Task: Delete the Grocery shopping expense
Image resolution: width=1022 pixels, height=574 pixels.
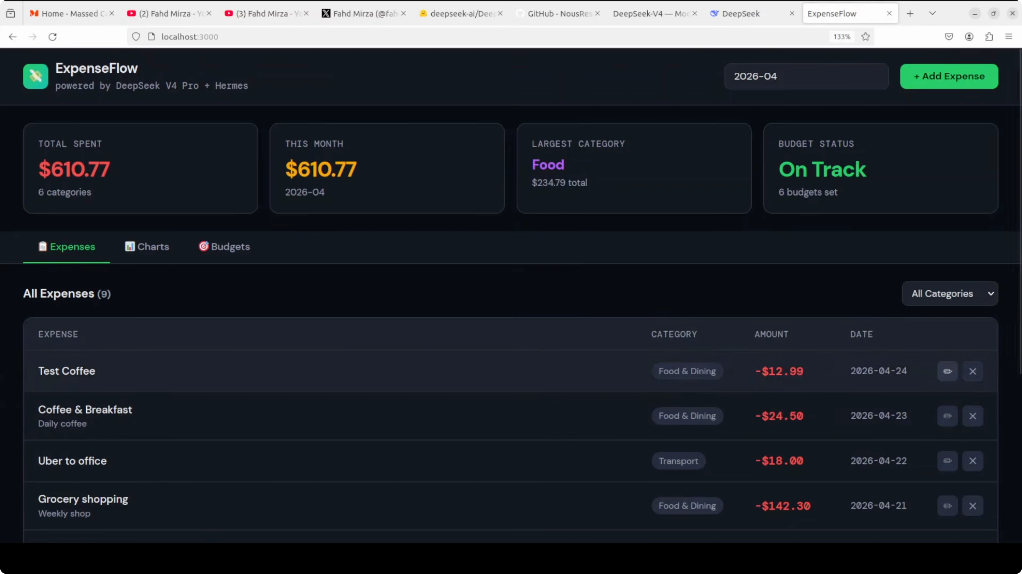Action: coord(972,506)
